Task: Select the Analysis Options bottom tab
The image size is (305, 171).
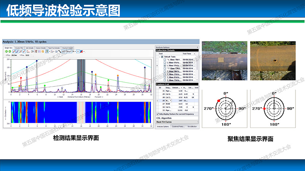Action: (x=163, y=127)
